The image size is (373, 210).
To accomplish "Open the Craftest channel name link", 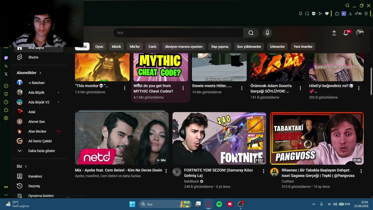I will [288, 181].
